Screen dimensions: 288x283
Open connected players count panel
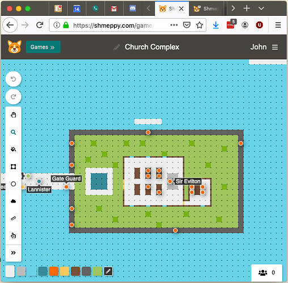click(266, 273)
